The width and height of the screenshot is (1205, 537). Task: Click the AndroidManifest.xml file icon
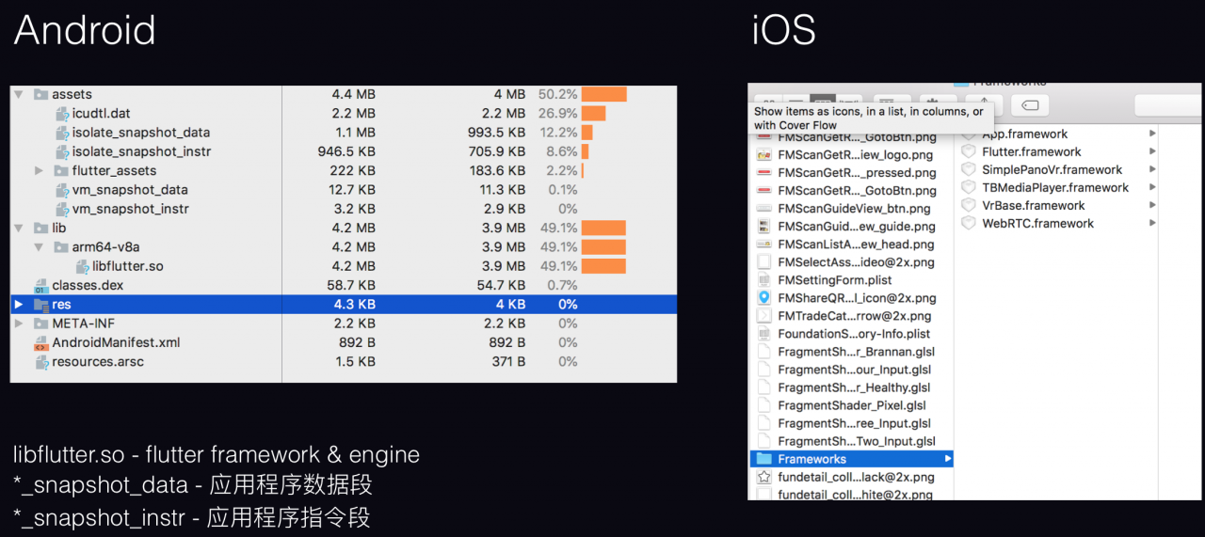click(40, 342)
